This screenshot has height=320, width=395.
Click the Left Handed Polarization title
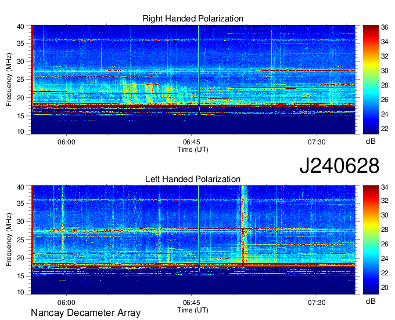point(193,179)
